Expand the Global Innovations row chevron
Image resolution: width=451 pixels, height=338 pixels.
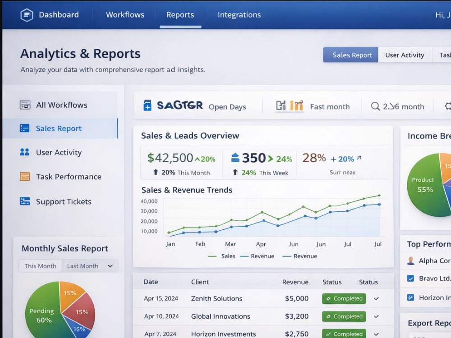coord(376,316)
